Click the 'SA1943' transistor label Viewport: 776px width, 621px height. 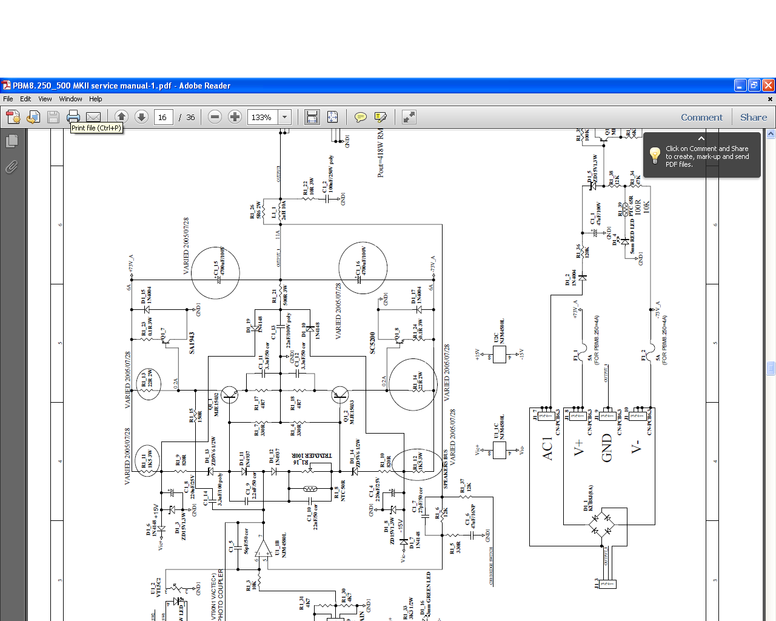click(x=192, y=343)
